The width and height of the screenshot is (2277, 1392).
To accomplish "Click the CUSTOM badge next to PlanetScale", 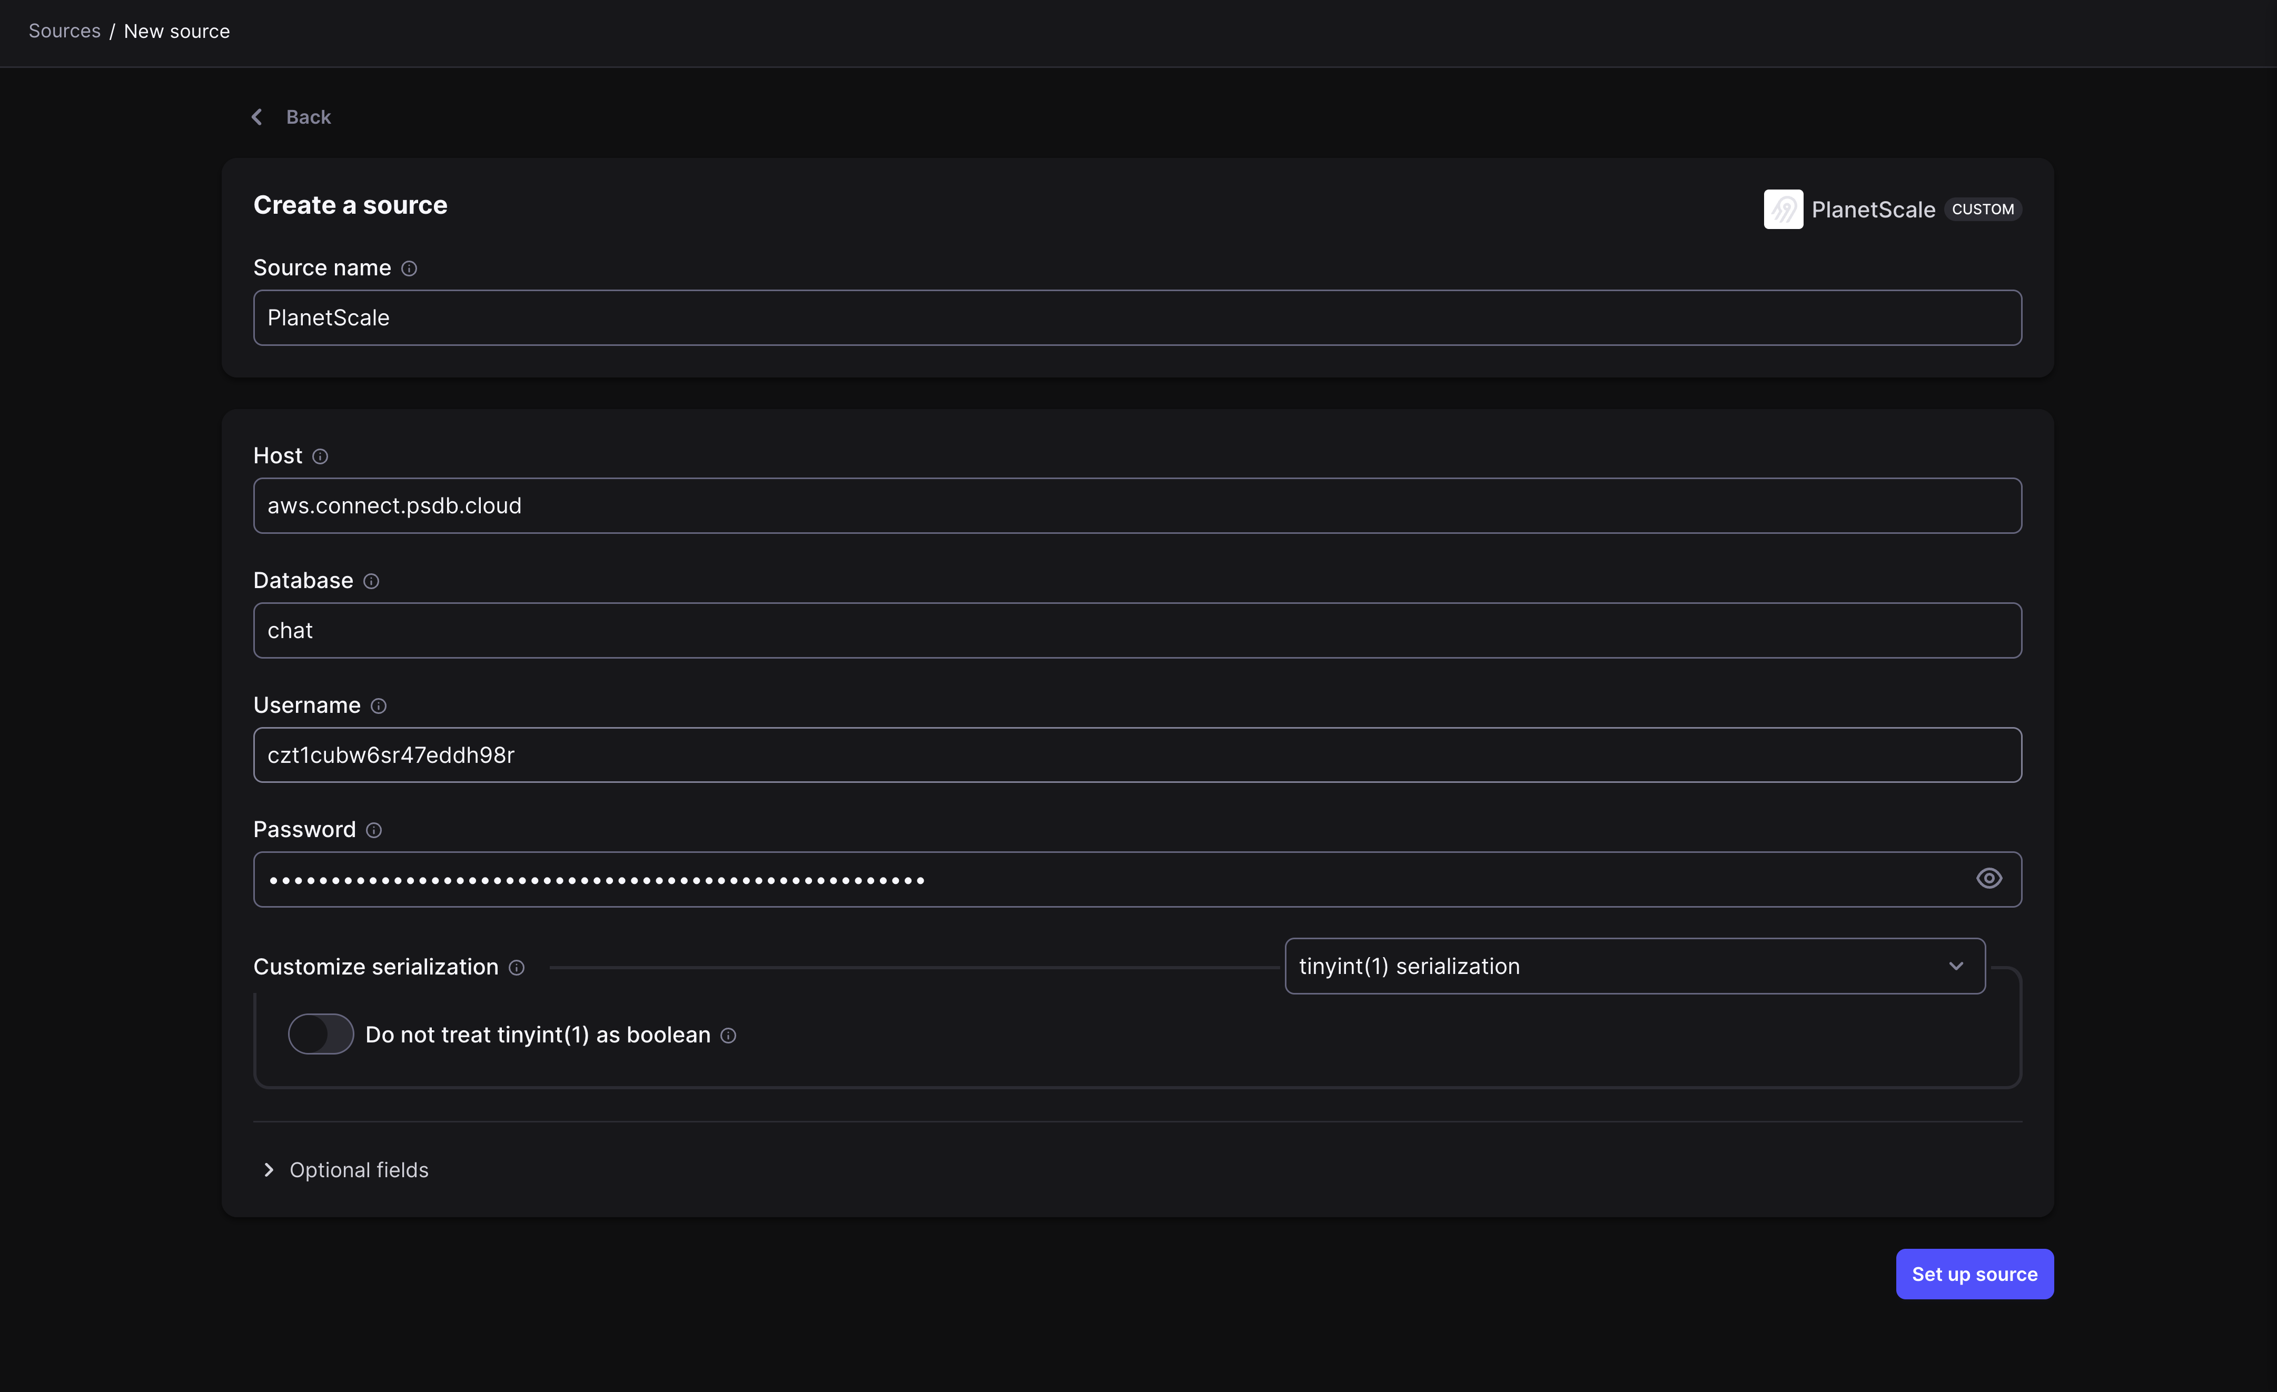I will point(1983,209).
